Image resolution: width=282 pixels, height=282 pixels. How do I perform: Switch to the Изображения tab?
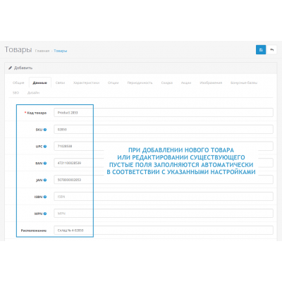(x=211, y=82)
